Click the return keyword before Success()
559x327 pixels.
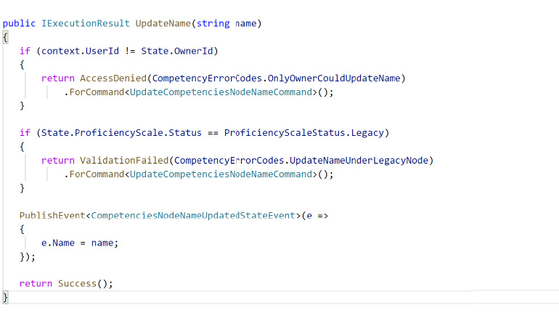tap(36, 284)
